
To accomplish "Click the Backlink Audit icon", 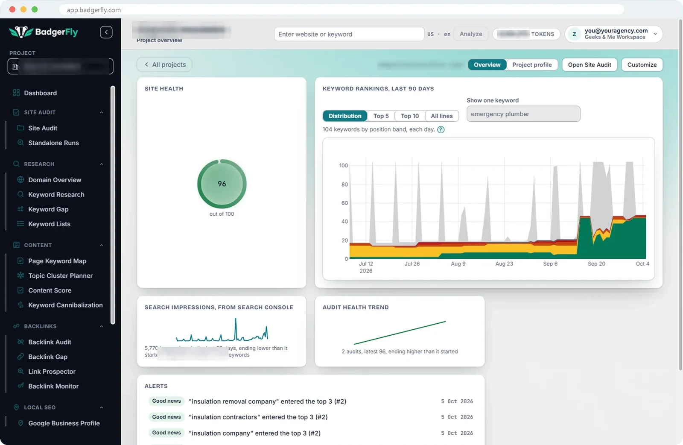I will (x=20, y=342).
